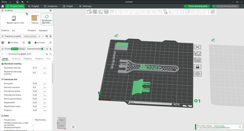Select the Lay on face tool
The height and width of the screenshot is (131, 244).
click(137, 12)
